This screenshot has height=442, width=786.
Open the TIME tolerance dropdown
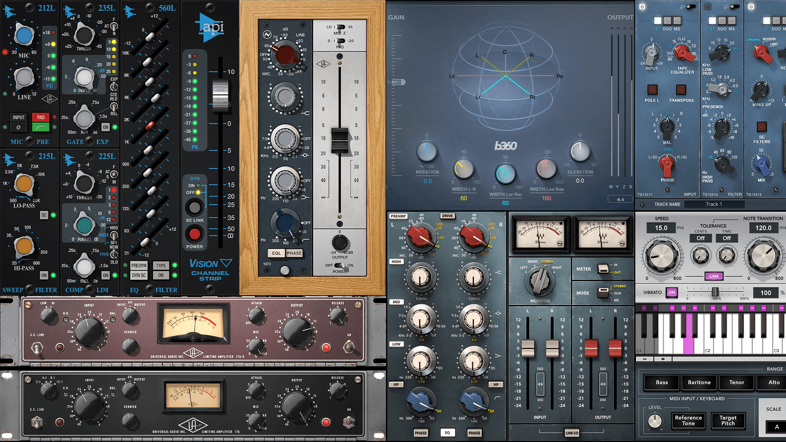point(728,238)
